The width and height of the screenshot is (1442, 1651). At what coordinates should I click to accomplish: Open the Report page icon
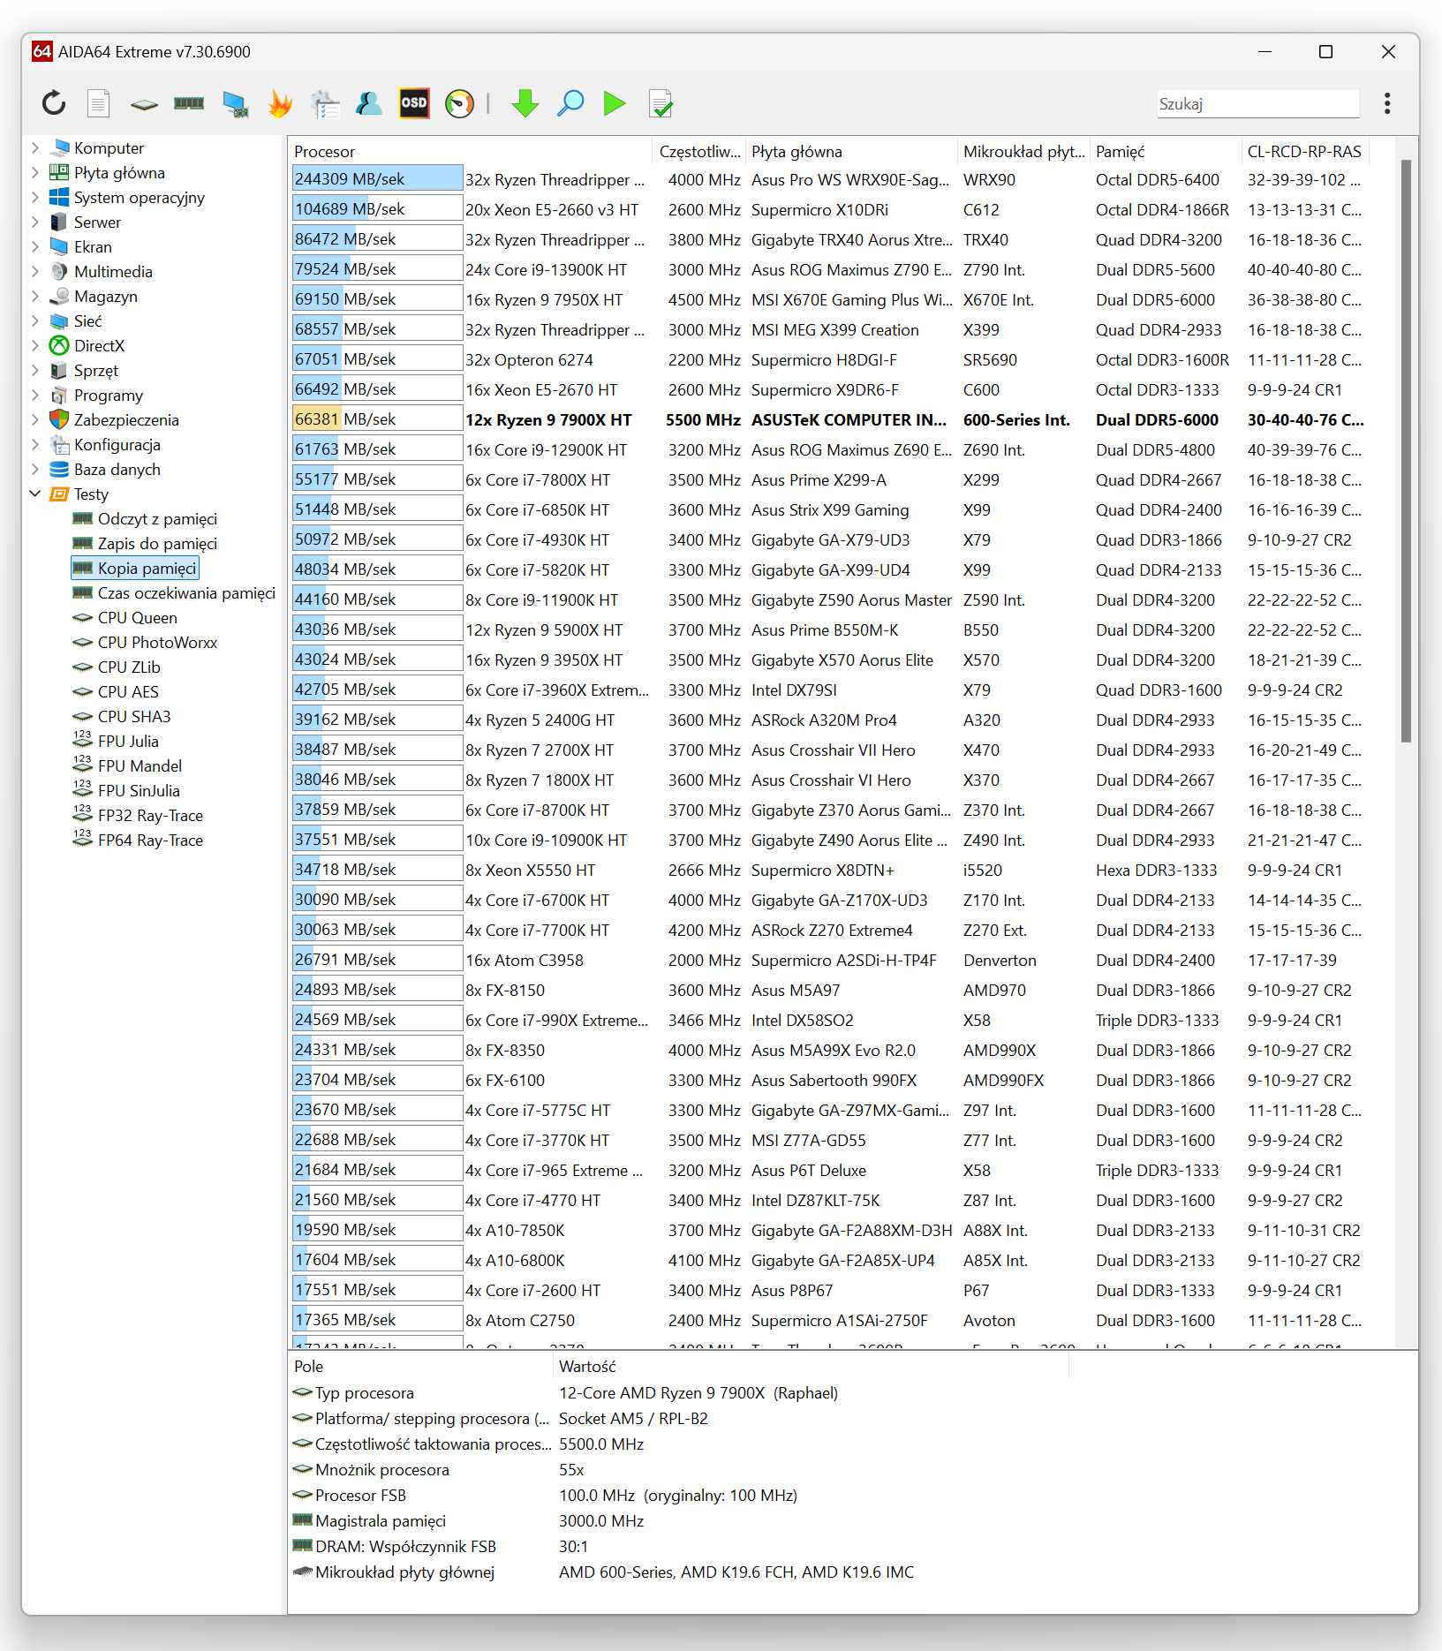pos(99,104)
